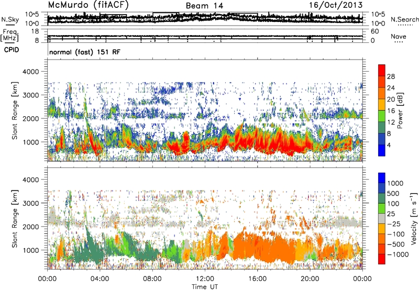The image size is (419, 290).
Task: Click the '18' frequency axis tick
Action: click(x=35, y=31)
